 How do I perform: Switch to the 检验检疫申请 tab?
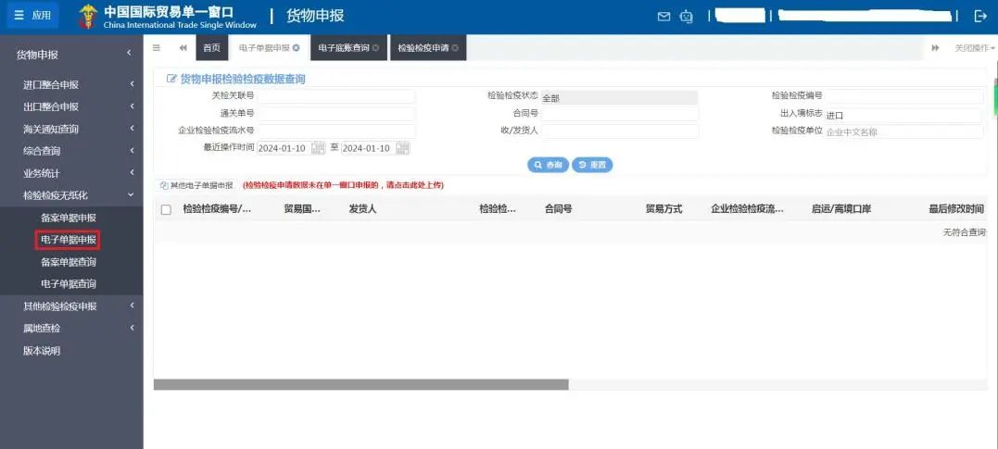tap(423, 47)
